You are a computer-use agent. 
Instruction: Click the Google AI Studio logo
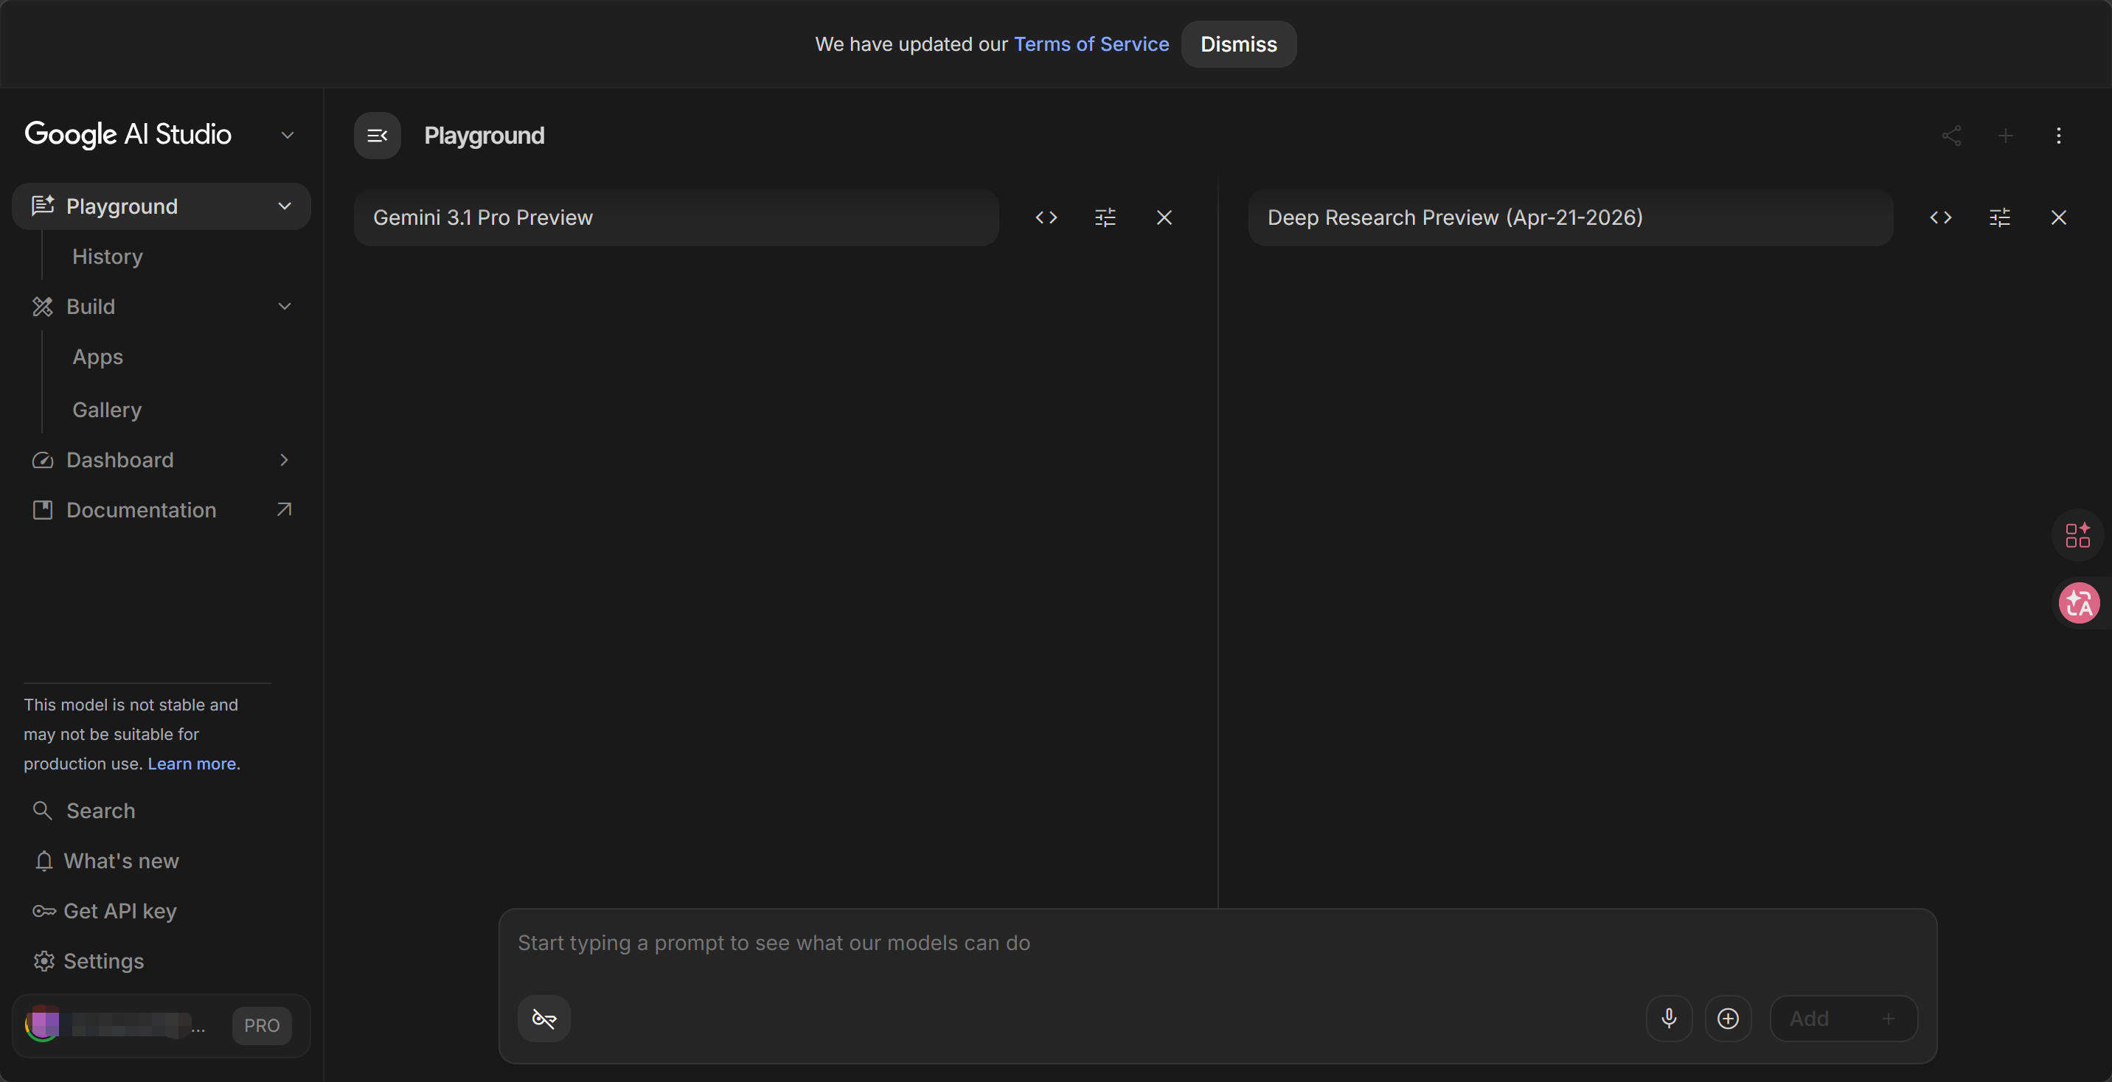[128, 134]
